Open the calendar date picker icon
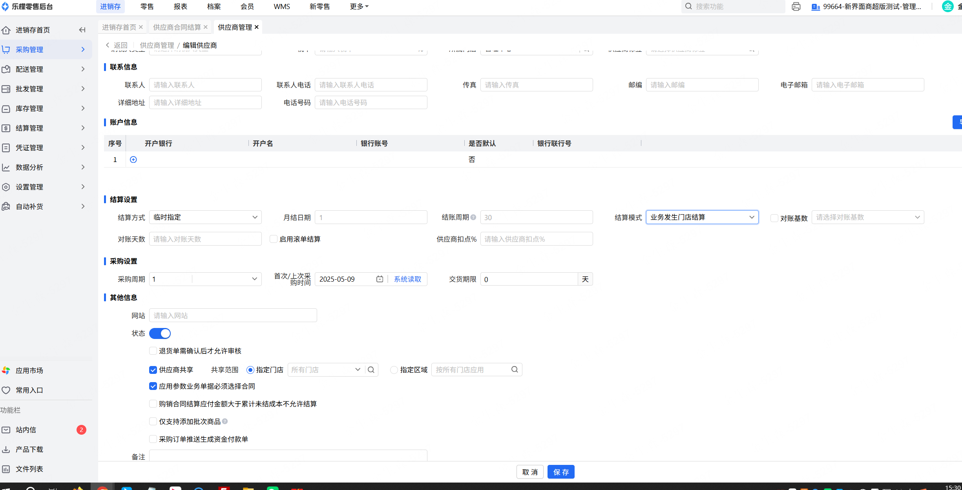962x490 pixels. [x=380, y=279]
